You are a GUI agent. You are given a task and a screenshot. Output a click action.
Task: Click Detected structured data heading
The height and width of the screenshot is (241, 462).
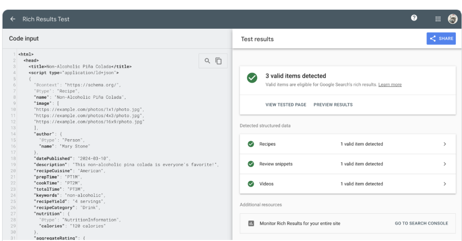click(x=265, y=126)
